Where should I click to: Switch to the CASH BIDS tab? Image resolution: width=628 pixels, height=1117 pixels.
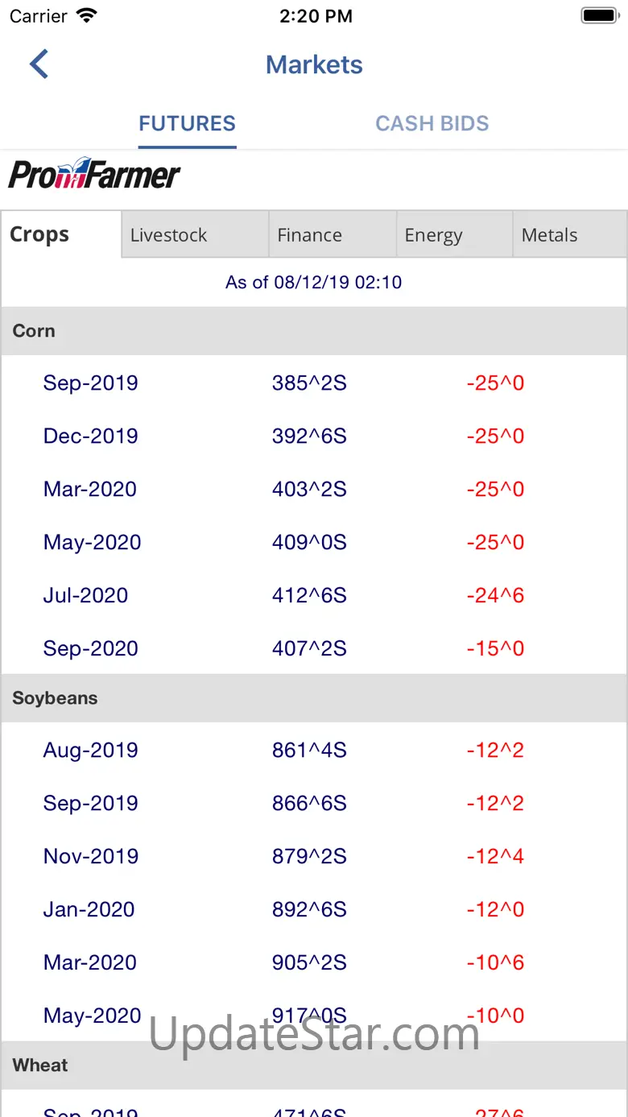tap(432, 123)
